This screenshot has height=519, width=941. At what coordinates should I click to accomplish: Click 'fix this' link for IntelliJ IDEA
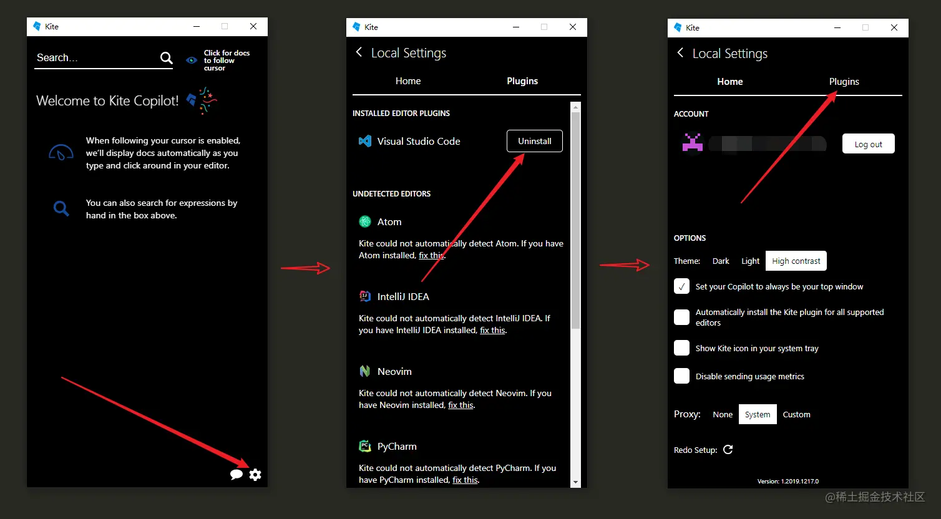[492, 330]
